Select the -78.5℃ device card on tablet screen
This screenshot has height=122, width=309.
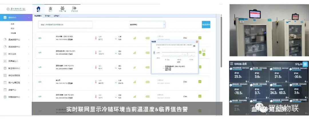pyautogui.click(x=239, y=91)
